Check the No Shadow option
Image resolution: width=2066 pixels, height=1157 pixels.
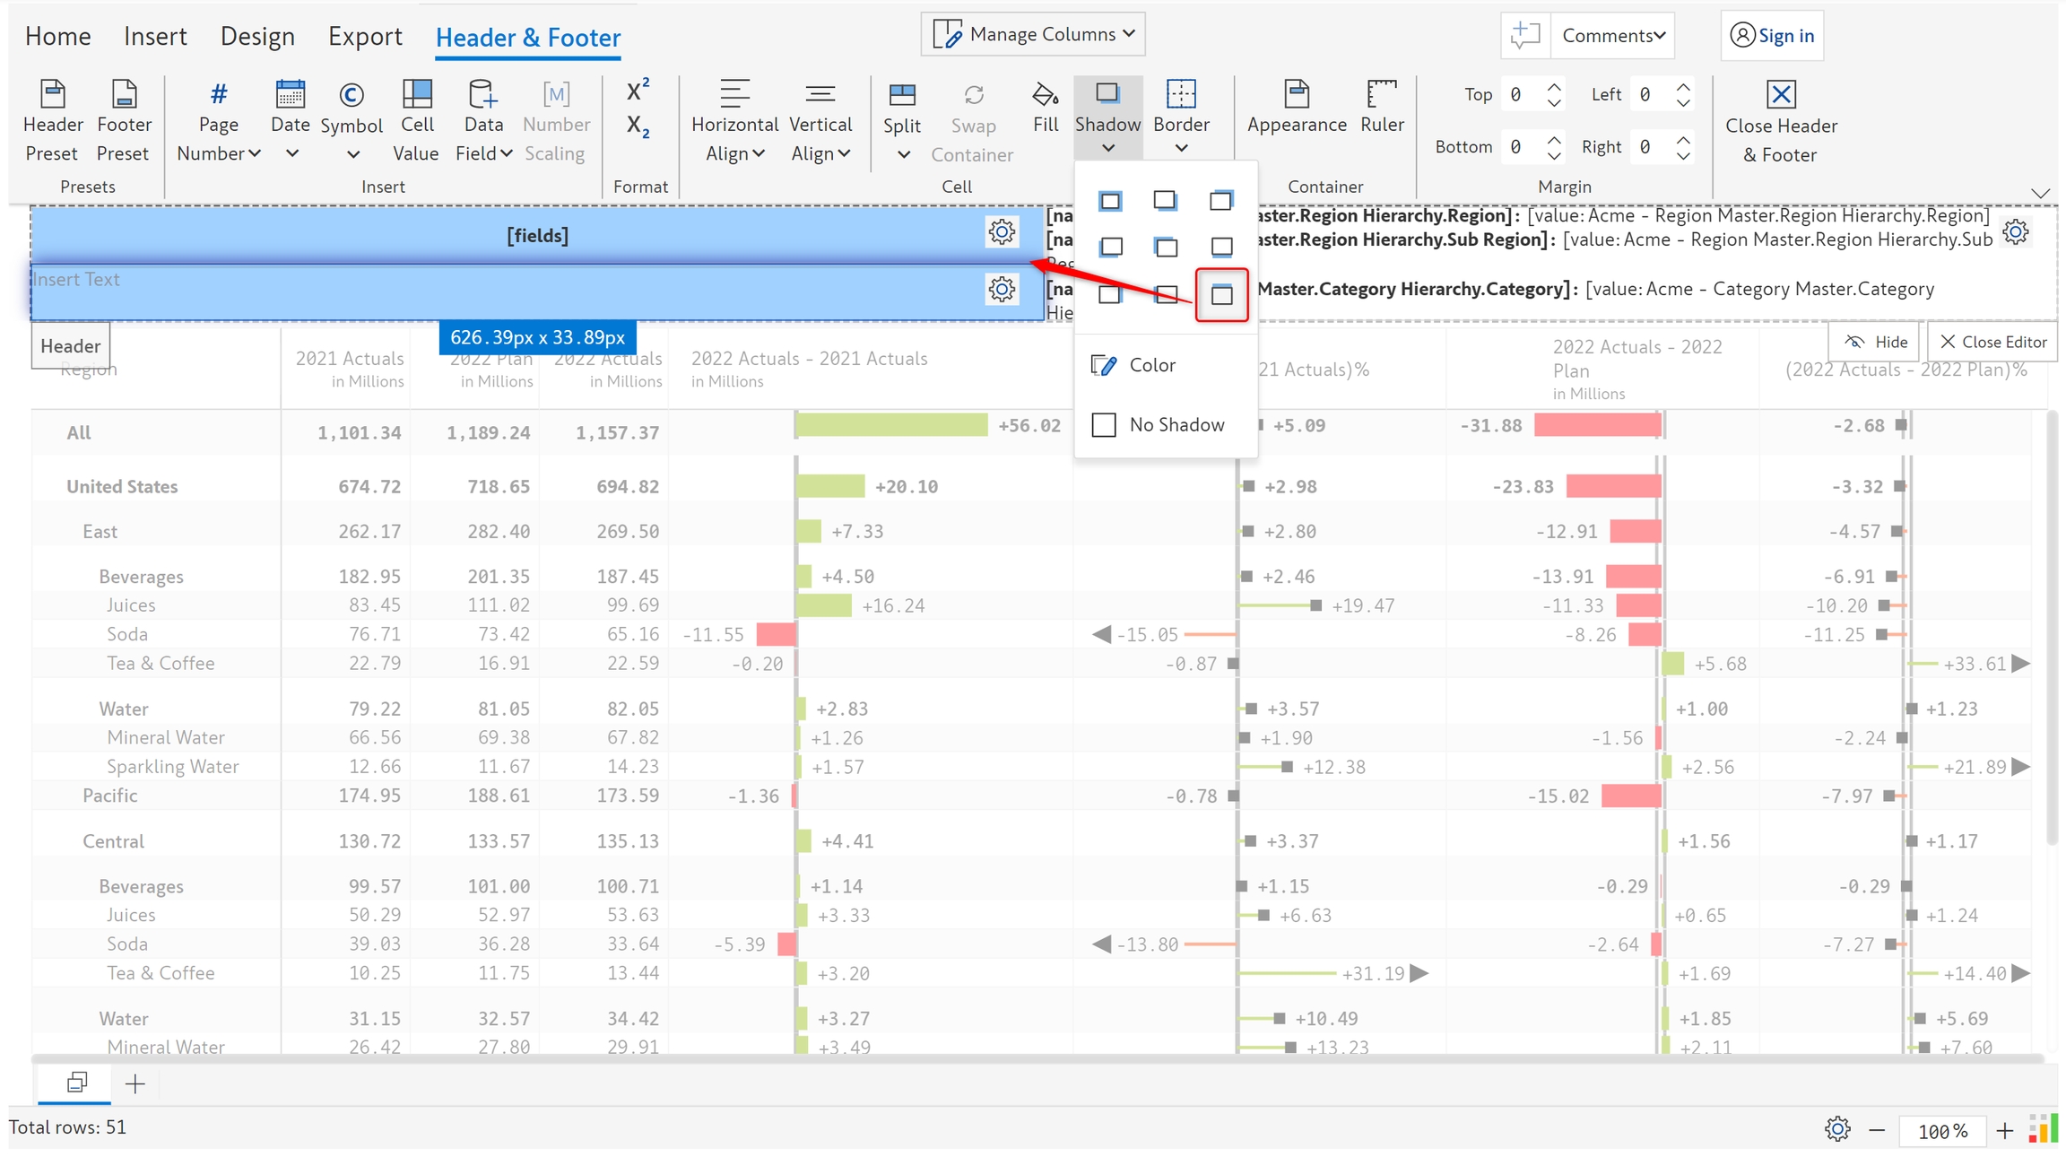pos(1104,424)
